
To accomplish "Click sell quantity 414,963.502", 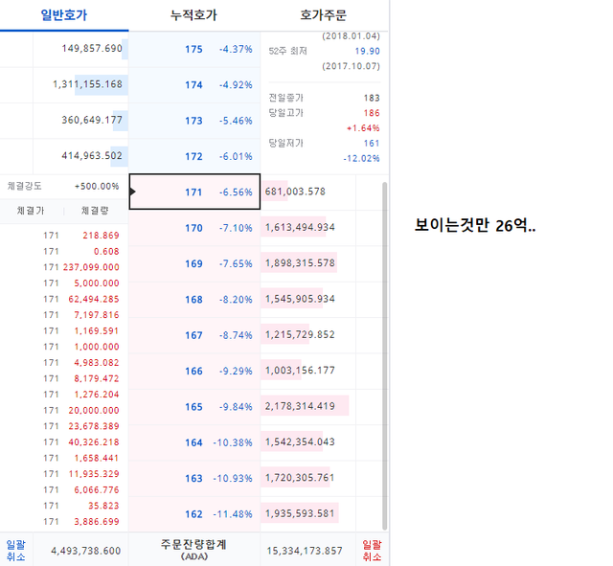I will [92, 156].
